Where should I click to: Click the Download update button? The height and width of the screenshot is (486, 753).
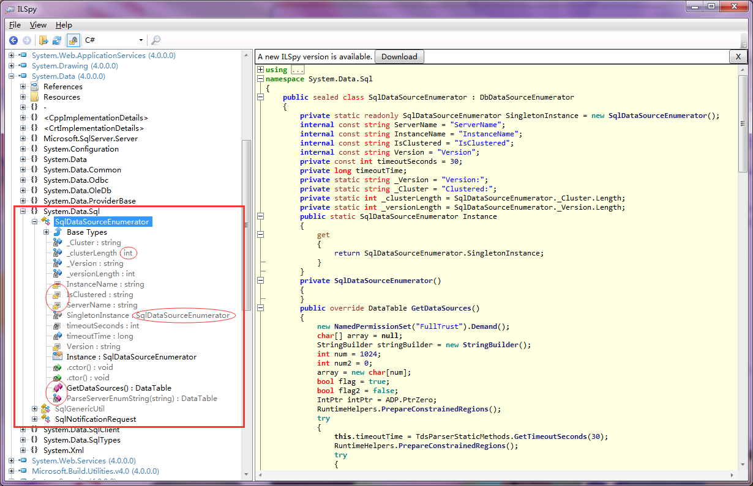(x=399, y=57)
